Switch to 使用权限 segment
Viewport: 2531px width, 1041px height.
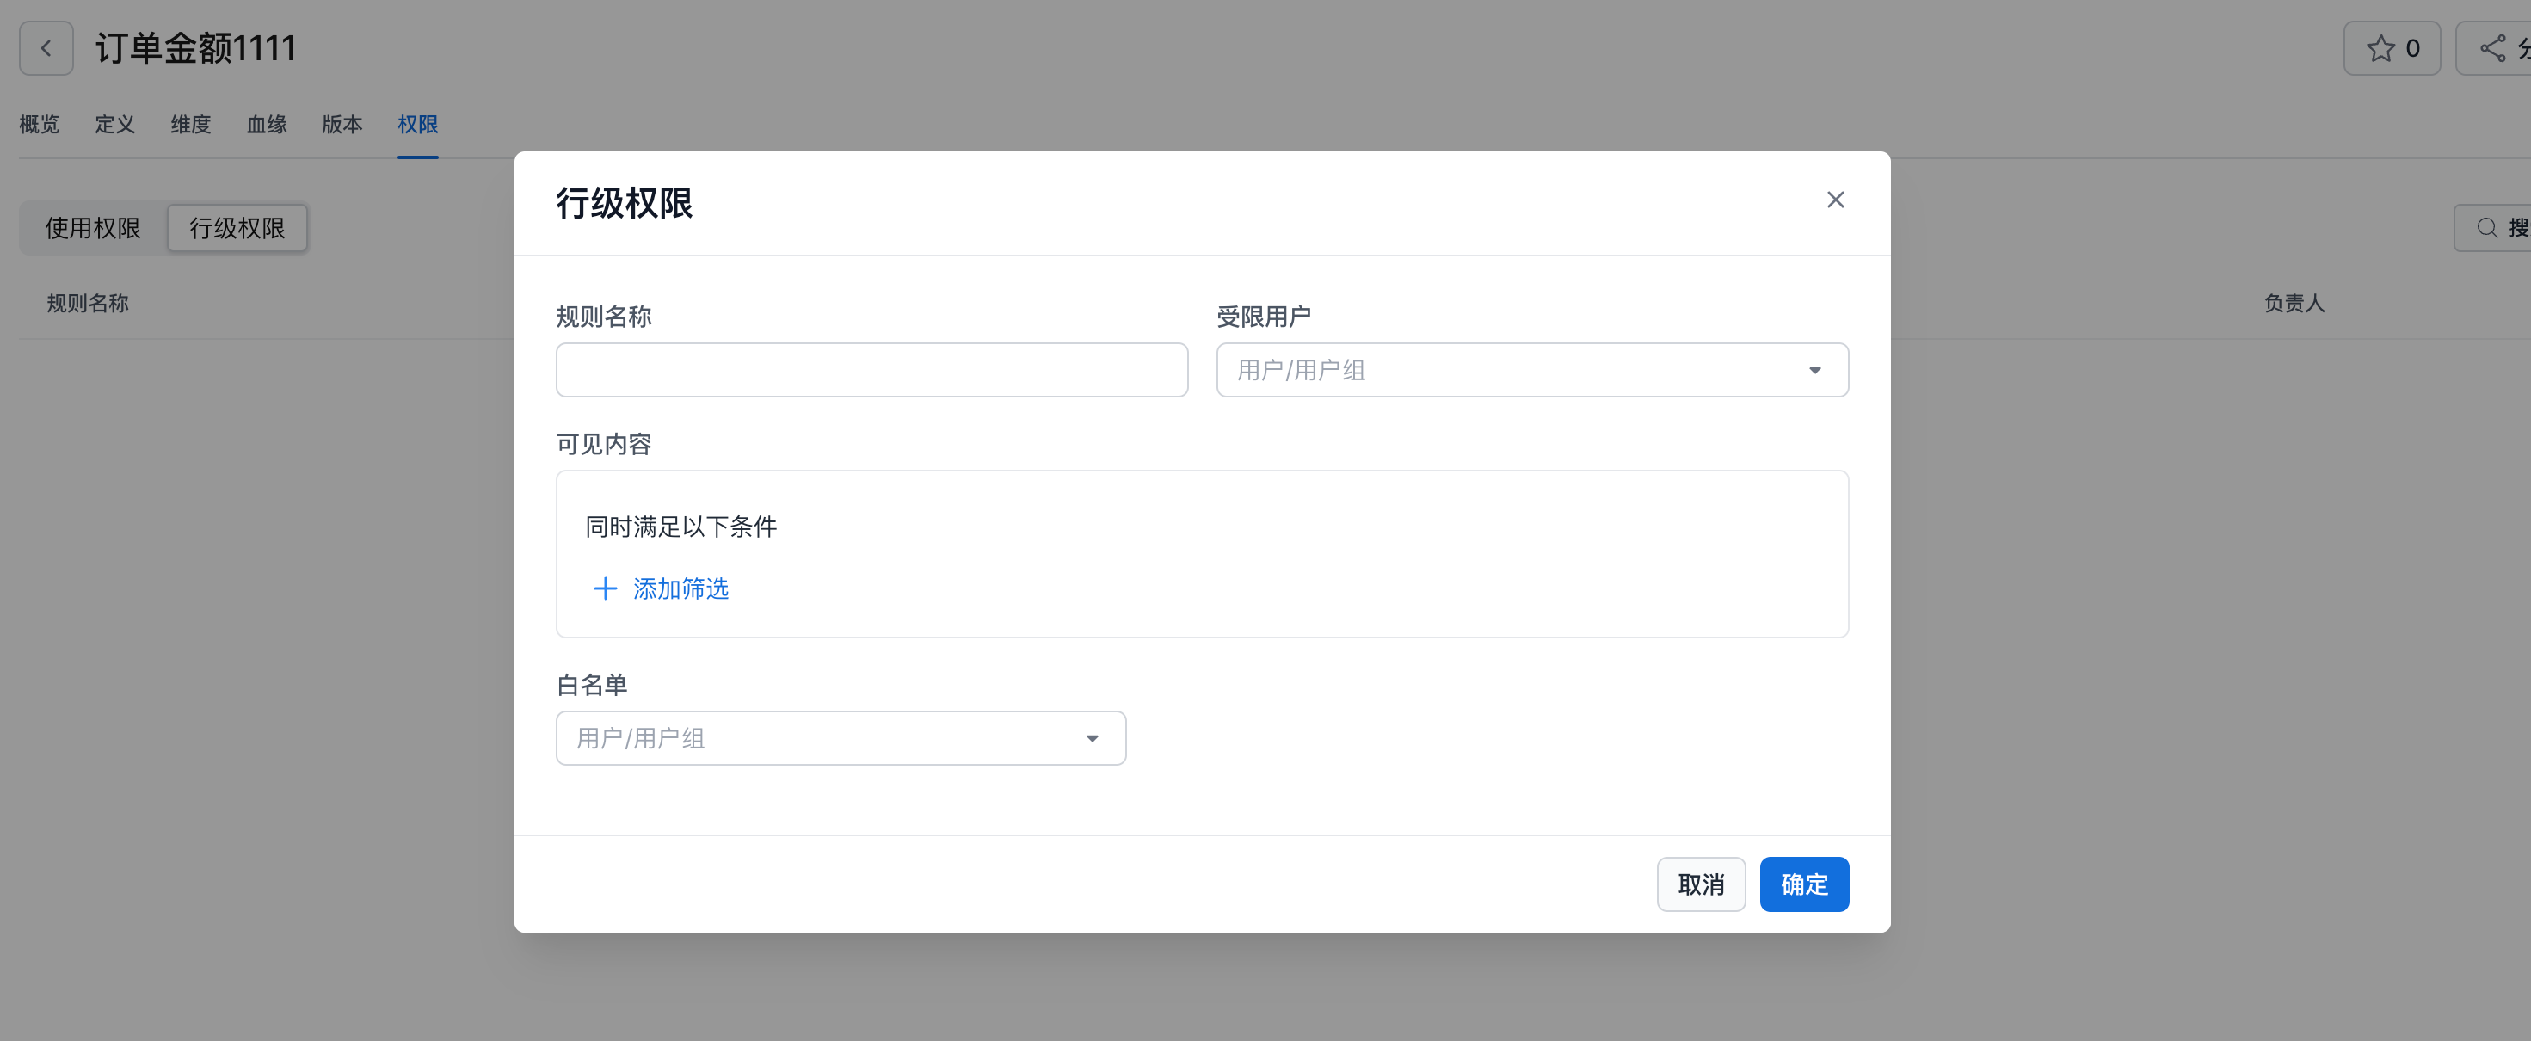coord(93,228)
